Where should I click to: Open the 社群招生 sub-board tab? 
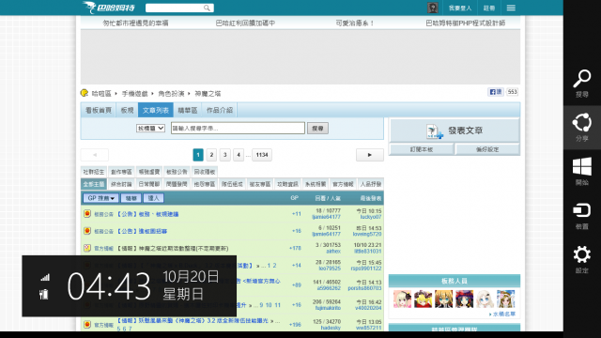tap(94, 172)
